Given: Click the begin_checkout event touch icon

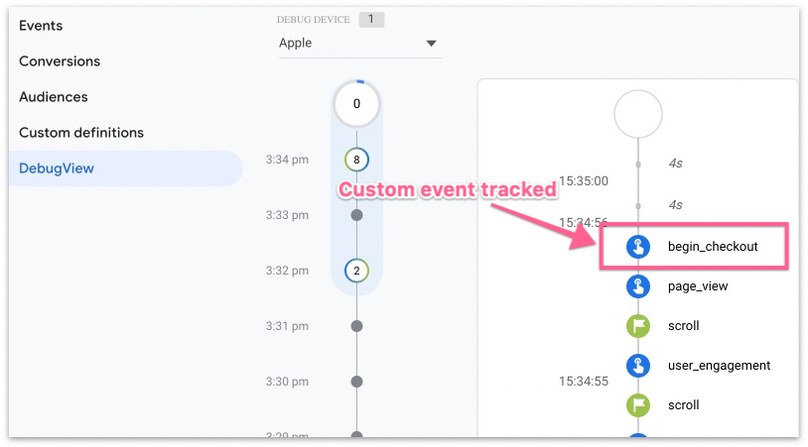Looking at the screenshot, I should 638,247.
